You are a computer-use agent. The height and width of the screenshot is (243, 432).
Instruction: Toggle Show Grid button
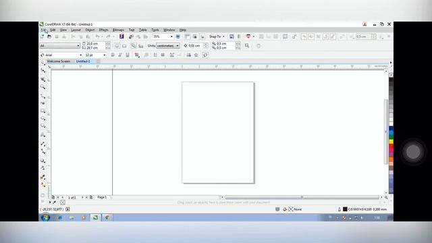[x=195, y=36]
